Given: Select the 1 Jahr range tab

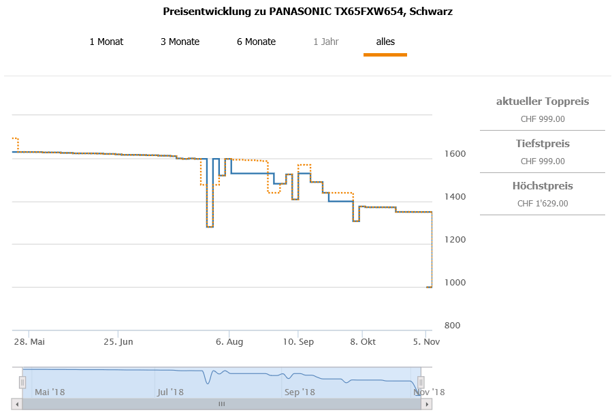Looking at the screenshot, I should 325,42.
